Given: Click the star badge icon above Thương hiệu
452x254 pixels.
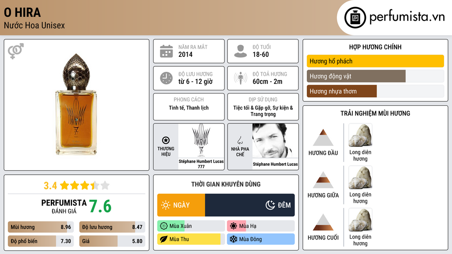Looking at the screenshot, I should click(166, 140).
